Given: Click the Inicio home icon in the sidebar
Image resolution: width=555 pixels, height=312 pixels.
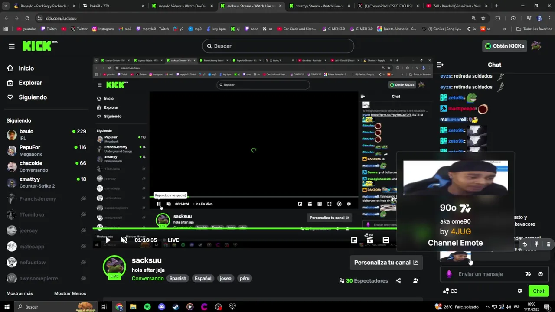Looking at the screenshot, I should (x=10, y=68).
